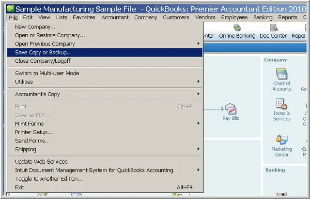The image size is (310, 199).
Task: Open the Lists menu
Action: point(62,17)
